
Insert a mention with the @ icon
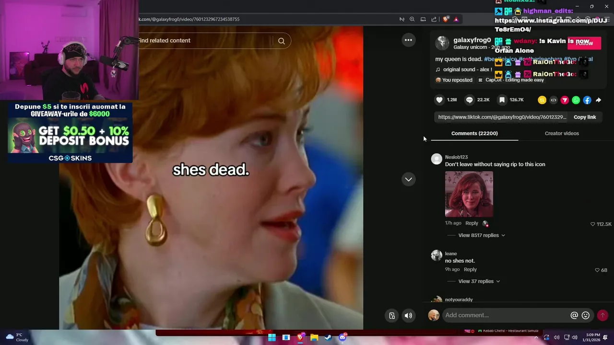point(574,315)
